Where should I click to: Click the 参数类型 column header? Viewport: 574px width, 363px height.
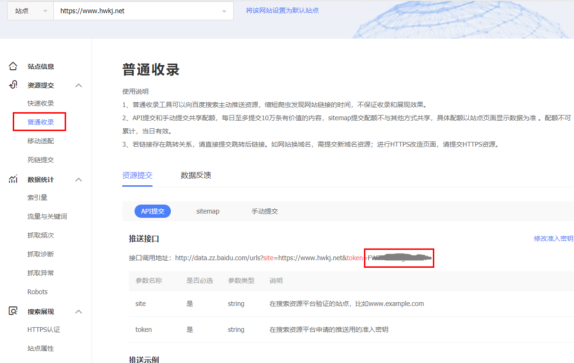click(x=241, y=280)
